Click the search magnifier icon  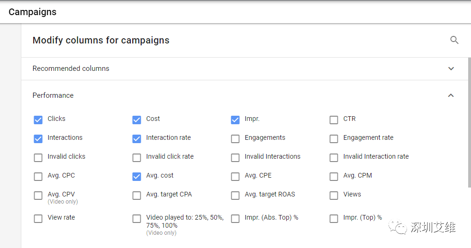454,40
